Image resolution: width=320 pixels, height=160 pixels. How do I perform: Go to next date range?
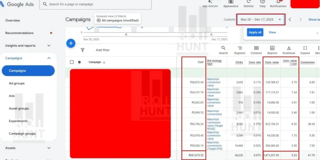tap(300, 20)
